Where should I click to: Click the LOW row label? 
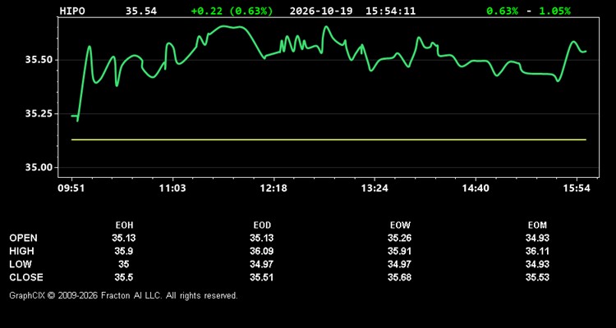pos(21,264)
